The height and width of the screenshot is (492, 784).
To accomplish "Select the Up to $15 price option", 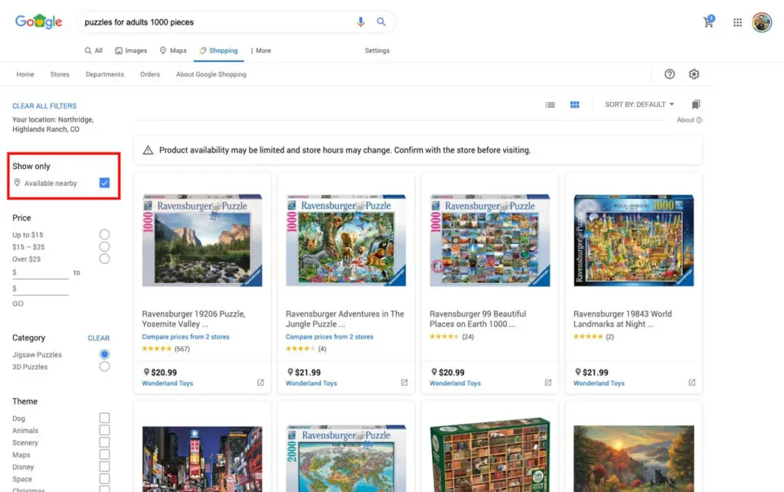I will click(x=104, y=234).
